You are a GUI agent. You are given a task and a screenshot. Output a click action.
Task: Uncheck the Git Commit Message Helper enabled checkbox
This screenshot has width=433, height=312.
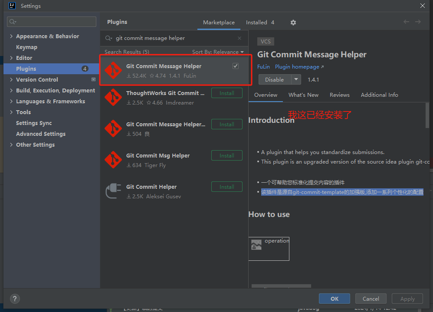[x=235, y=66]
